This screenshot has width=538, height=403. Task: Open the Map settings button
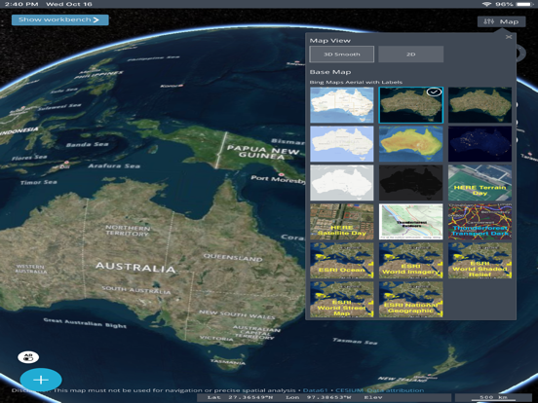pyautogui.click(x=501, y=21)
